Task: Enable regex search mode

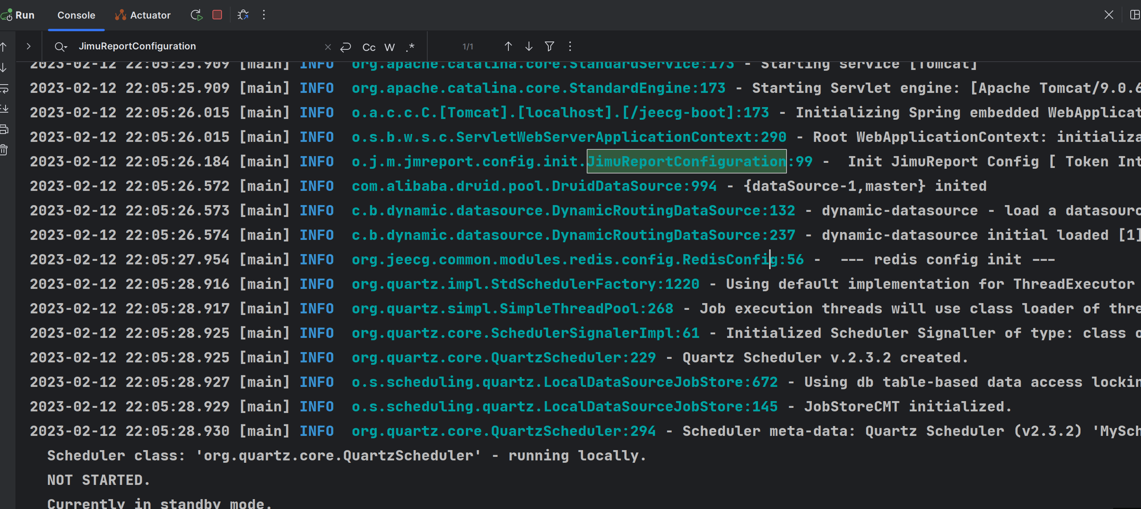Action: pos(410,47)
